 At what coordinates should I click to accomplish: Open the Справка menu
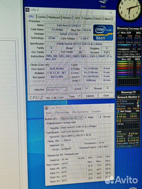[x=96, y=111]
